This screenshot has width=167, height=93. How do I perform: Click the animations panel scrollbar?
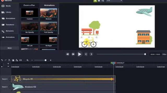tap(58, 21)
